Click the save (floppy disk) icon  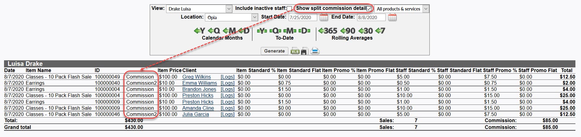click(x=304, y=51)
